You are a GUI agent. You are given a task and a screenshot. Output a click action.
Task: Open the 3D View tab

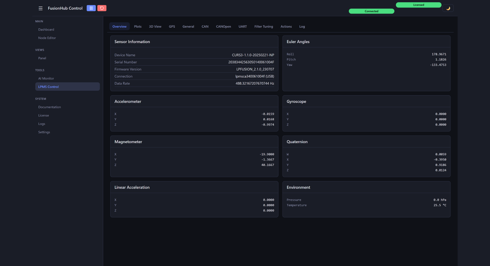coord(155,26)
